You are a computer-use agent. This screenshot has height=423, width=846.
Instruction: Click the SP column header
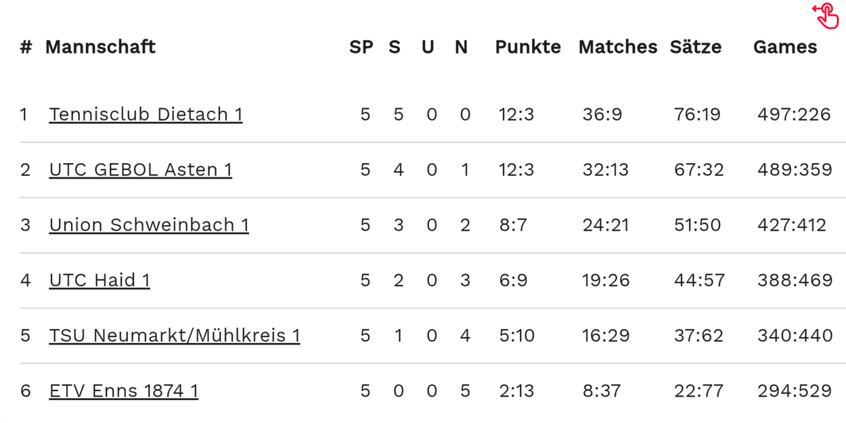pos(361,47)
